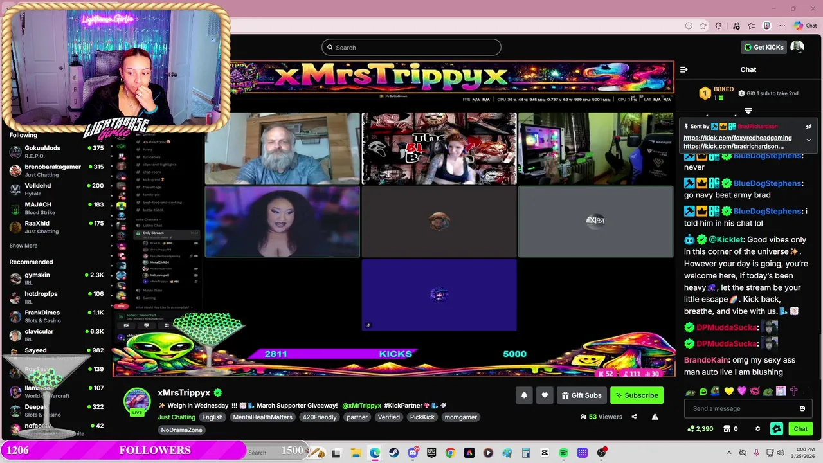
Task: Open the clock showing 1:08 PM
Action: (x=804, y=453)
